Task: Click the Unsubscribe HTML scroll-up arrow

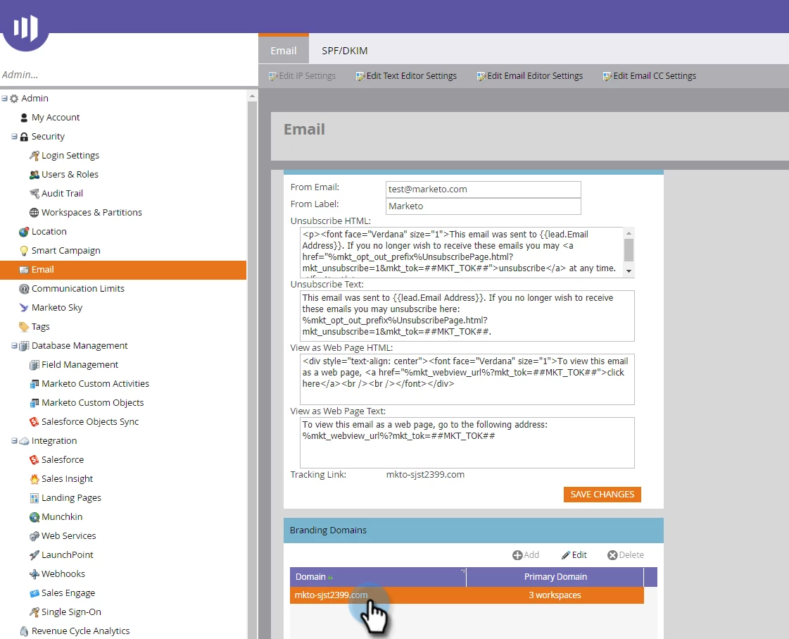Action: click(629, 233)
